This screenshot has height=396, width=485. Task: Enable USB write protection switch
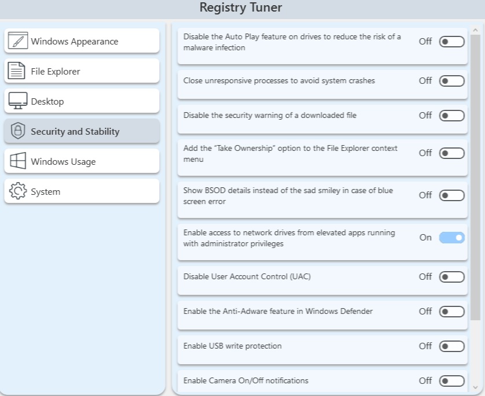[x=451, y=346]
